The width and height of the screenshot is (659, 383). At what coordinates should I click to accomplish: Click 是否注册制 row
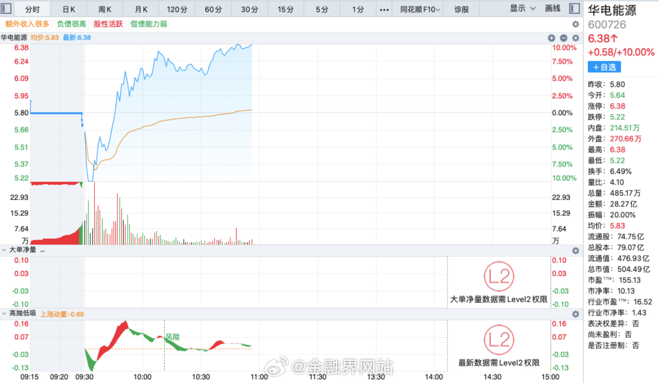tap(613, 345)
